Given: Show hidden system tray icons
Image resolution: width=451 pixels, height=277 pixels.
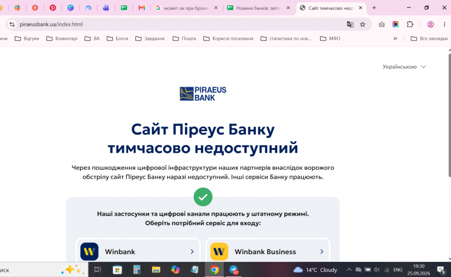Looking at the screenshot, I should [349, 270].
